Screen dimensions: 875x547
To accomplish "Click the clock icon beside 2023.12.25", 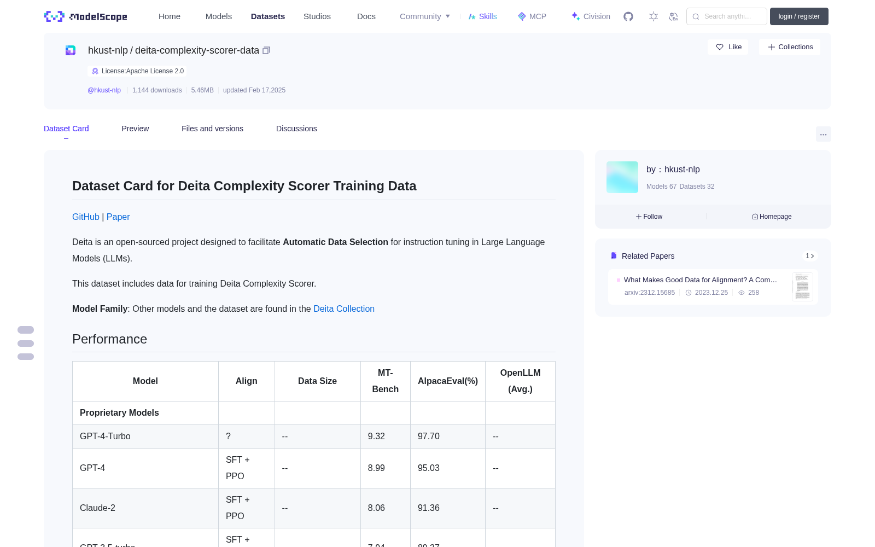I will tap(689, 293).
